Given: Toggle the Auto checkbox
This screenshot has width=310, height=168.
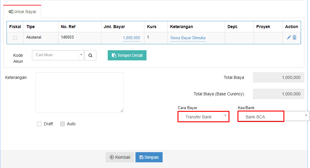Looking at the screenshot, I should click(62, 124).
